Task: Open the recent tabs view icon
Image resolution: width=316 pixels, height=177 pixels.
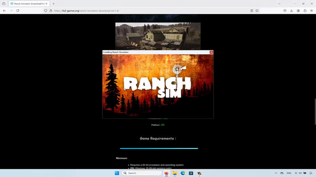Action: (x=4, y=4)
